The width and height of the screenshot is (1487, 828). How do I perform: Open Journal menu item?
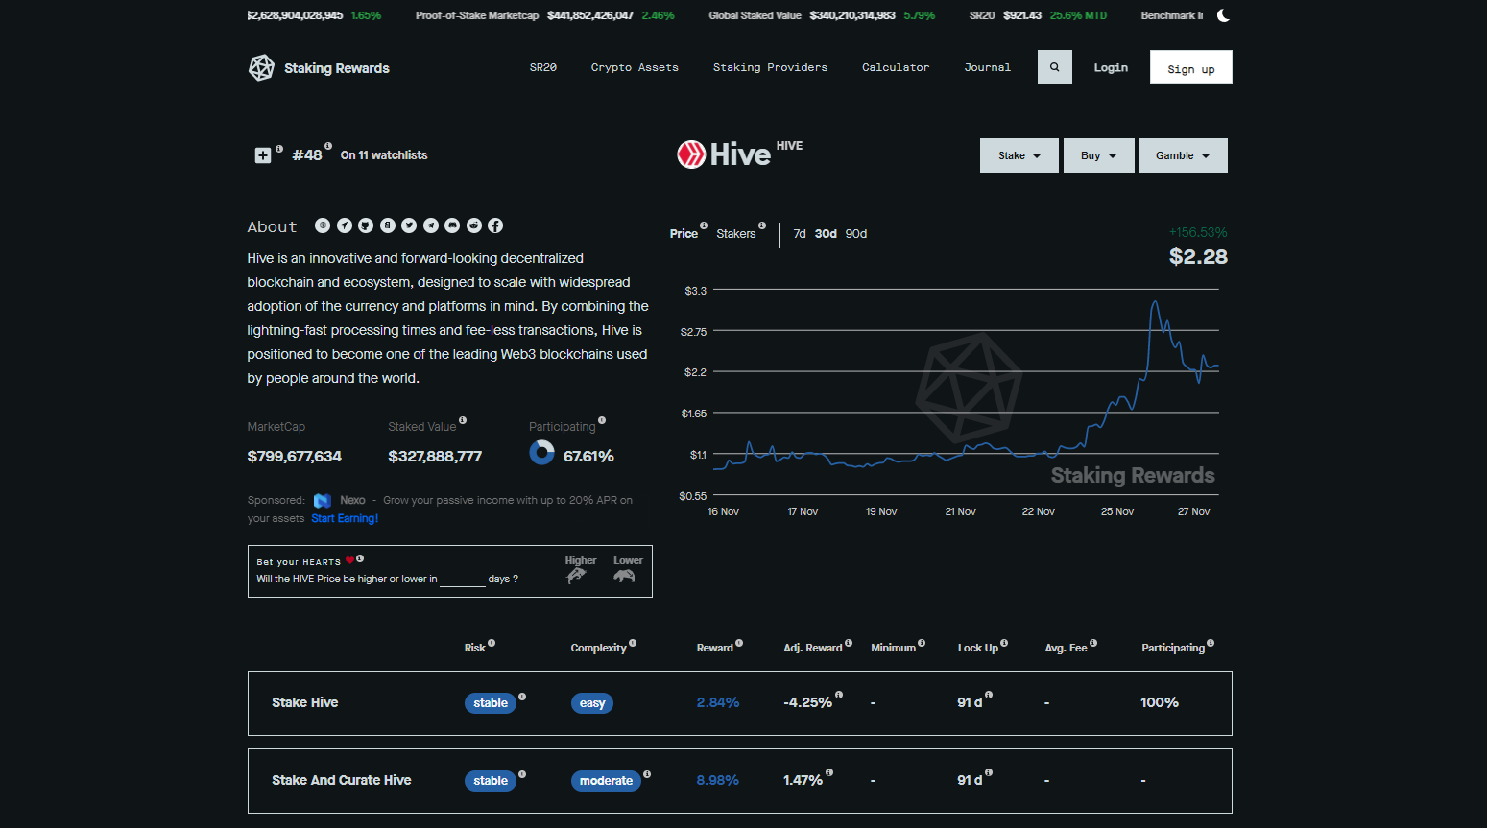coord(988,67)
